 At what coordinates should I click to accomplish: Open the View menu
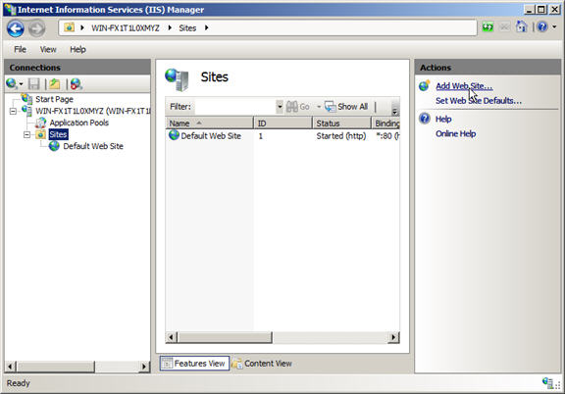(48, 49)
